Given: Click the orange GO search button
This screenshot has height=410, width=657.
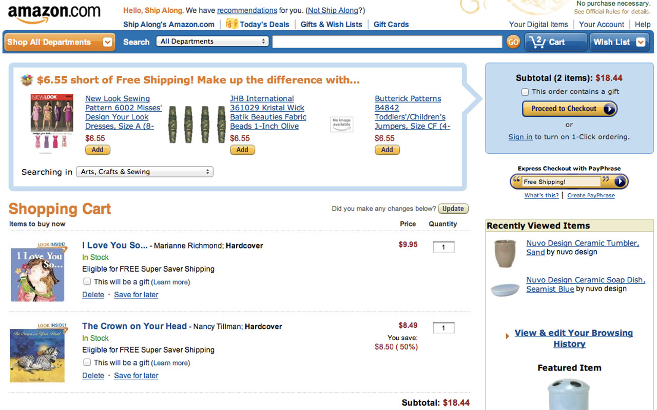Looking at the screenshot, I should [513, 42].
